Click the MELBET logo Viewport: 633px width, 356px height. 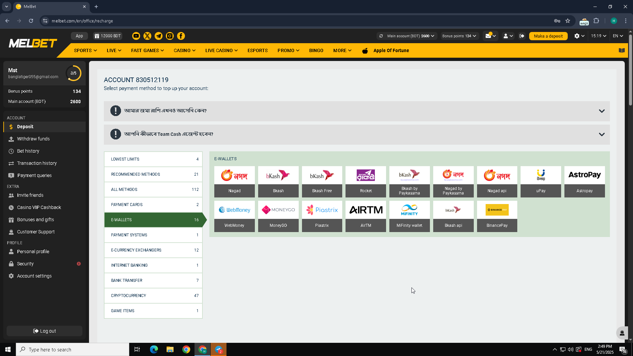click(x=33, y=43)
